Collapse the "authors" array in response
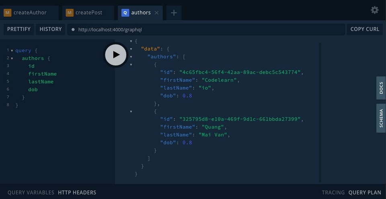Viewport: 386px width, 199px height. pos(131,57)
